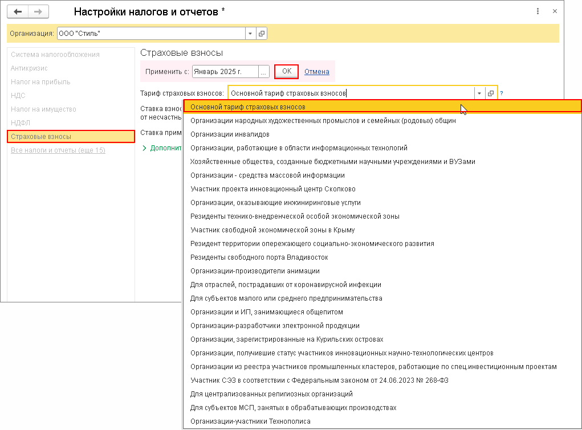Open the three-dot more actions menu
The image size is (582, 430).
[538, 11]
